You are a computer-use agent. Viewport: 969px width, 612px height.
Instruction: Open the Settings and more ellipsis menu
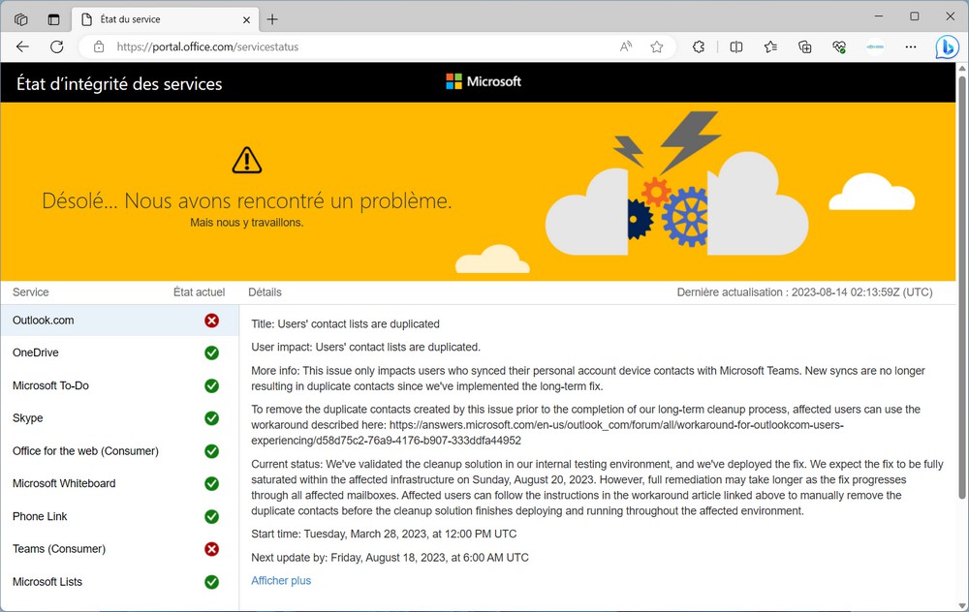[x=910, y=46]
